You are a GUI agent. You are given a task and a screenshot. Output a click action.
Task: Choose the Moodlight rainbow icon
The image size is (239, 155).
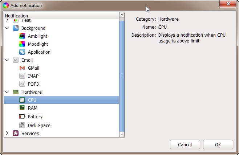pyautogui.click(x=22, y=44)
